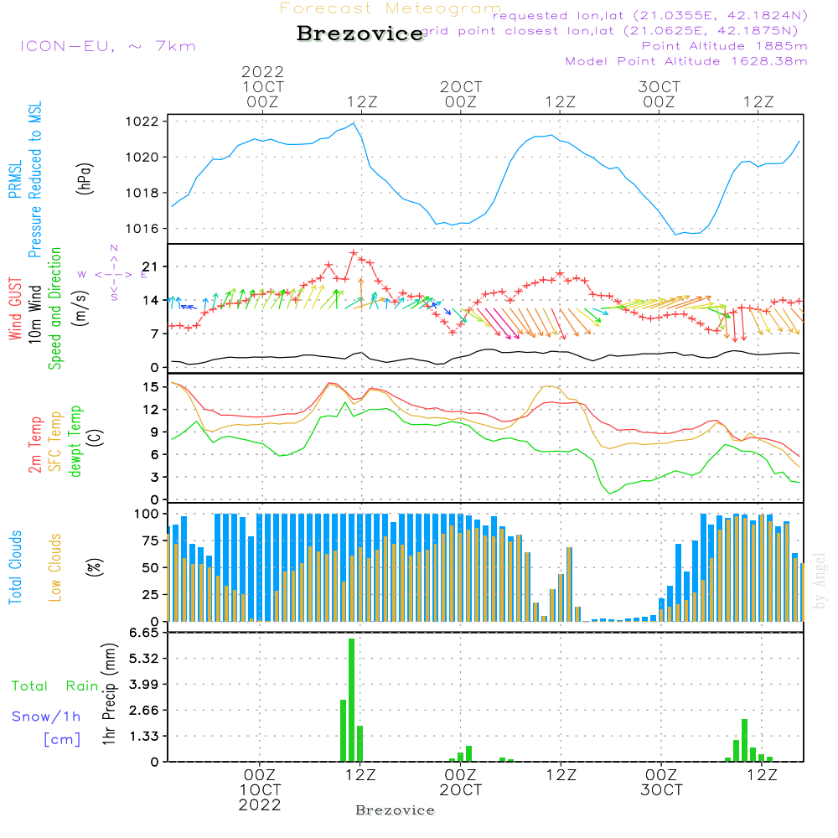
Task: Click the 6.65 precipitation axis value
Action: click(144, 633)
